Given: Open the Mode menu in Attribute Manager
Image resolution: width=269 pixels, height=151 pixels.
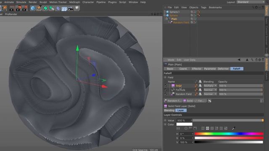Looking at the screenshot, I should [x=171, y=60].
